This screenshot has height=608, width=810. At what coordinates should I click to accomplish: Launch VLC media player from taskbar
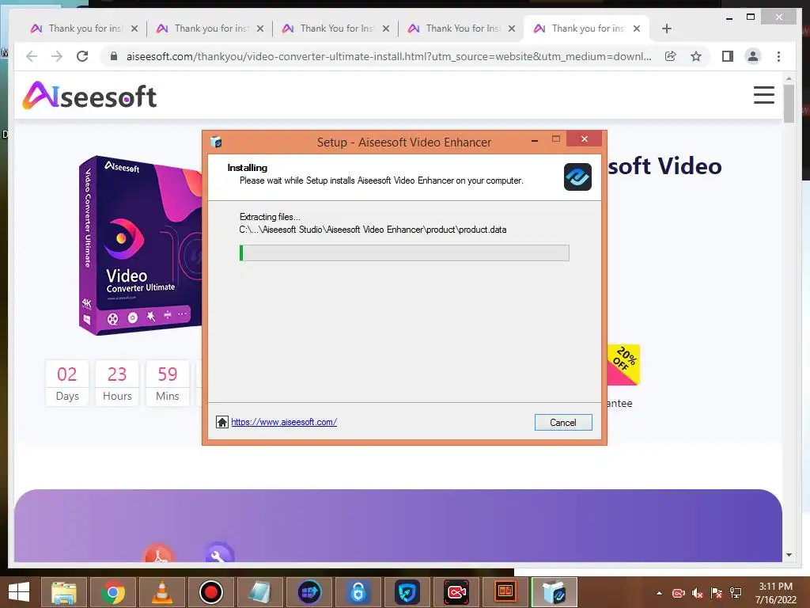(161, 592)
